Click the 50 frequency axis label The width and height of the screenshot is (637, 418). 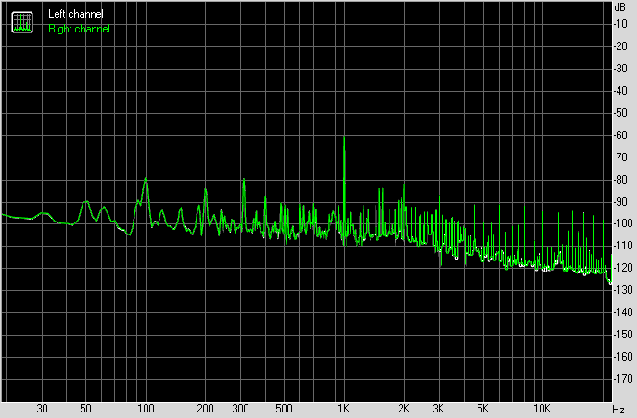click(85, 408)
